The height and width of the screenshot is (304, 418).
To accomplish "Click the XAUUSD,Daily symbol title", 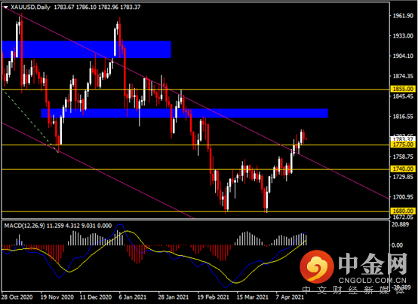I will pyautogui.click(x=30, y=8).
